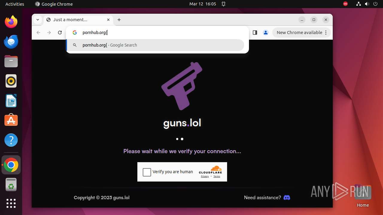Viewport: 383px width, 215px height.
Task: Check the Verify you are human box
Action: click(x=147, y=172)
